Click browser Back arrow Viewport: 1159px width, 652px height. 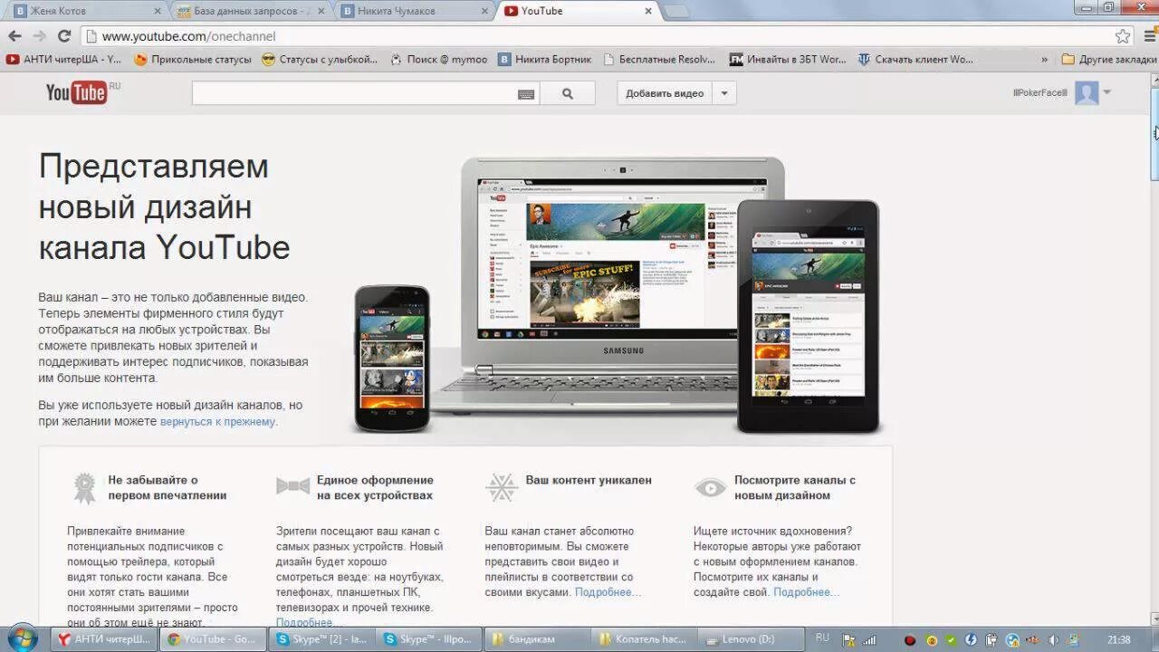(x=14, y=36)
